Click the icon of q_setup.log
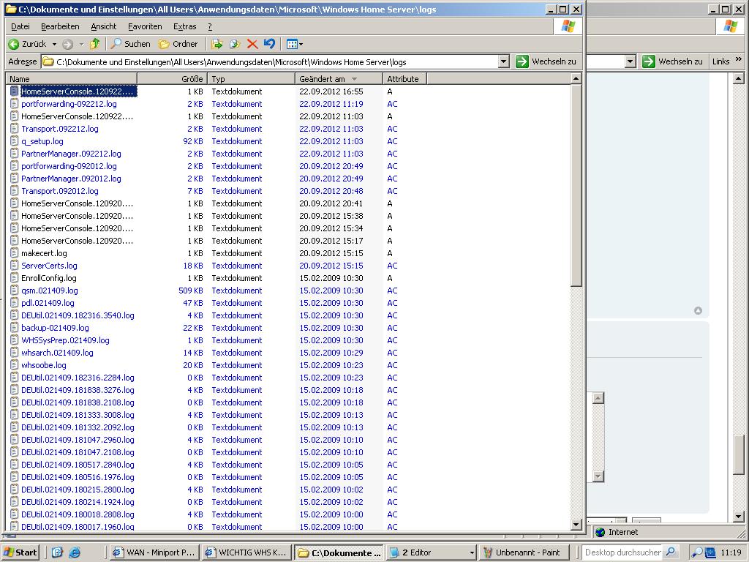This screenshot has width=749, height=562. (15, 141)
